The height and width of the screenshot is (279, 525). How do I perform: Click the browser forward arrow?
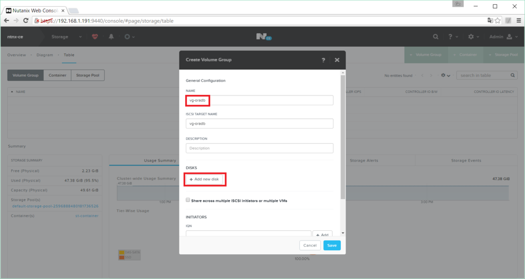coord(16,21)
